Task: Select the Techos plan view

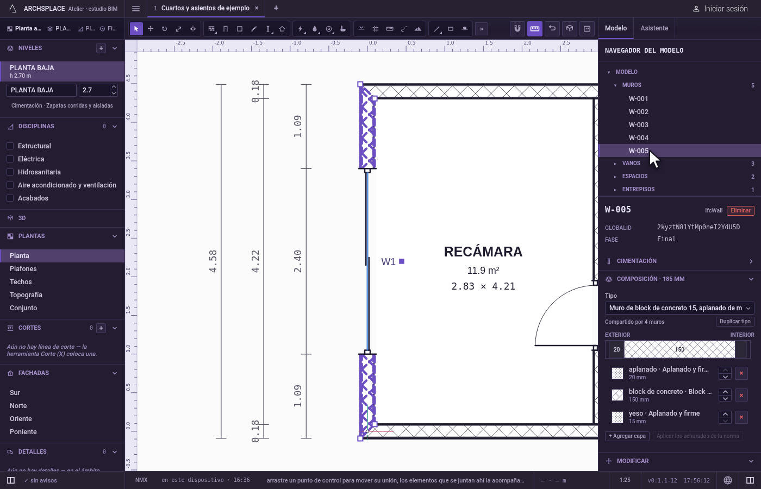Action: tap(63, 282)
